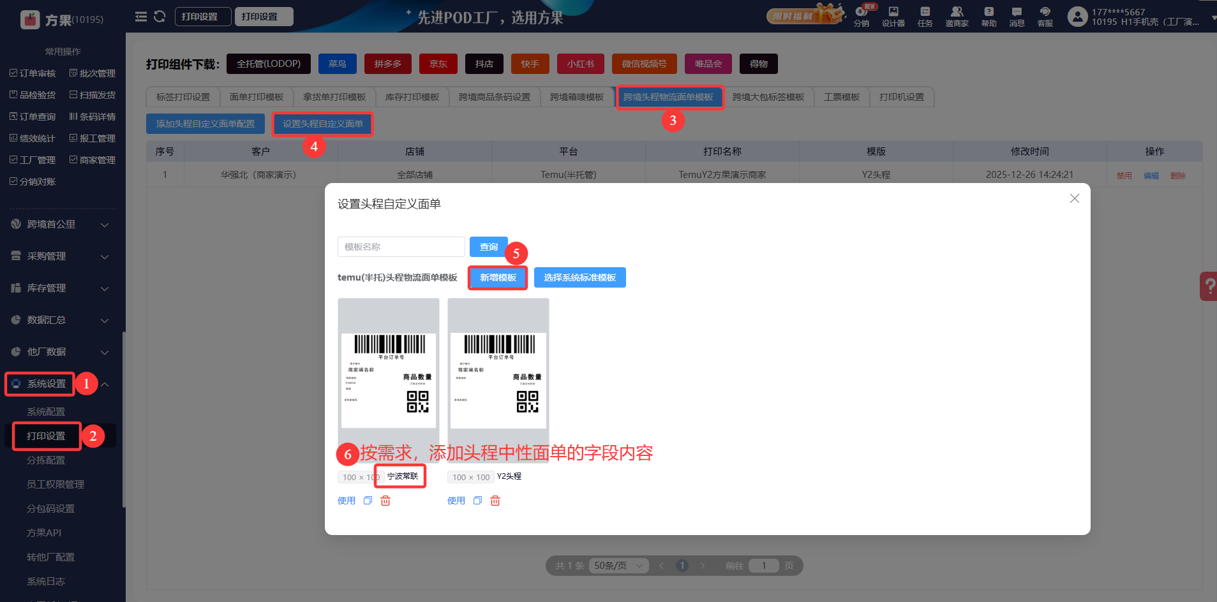The height and width of the screenshot is (602, 1217).
Task: Open 分销对账 quick action
Action: tap(33, 182)
